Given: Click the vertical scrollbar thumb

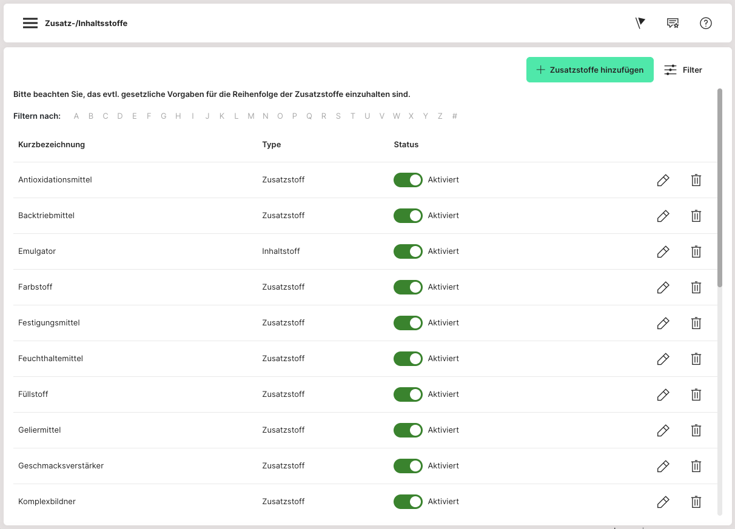Looking at the screenshot, I should pyautogui.click(x=720, y=188).
